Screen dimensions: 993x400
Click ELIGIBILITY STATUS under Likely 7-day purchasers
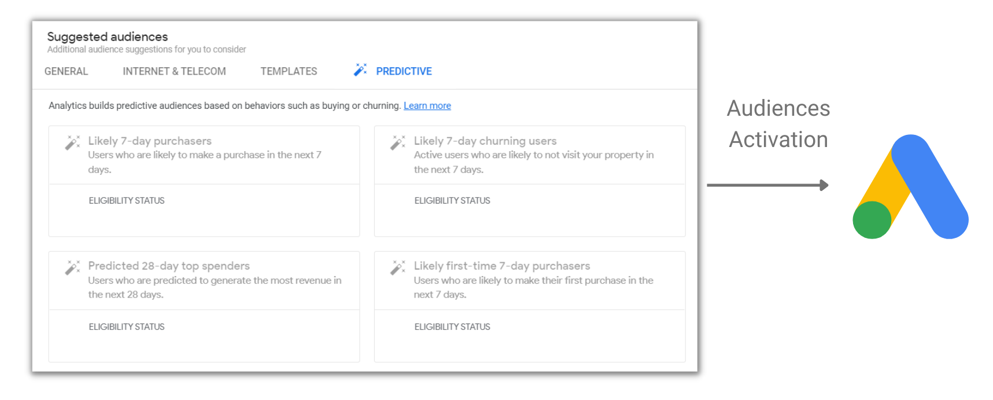[x=127, y=200]
